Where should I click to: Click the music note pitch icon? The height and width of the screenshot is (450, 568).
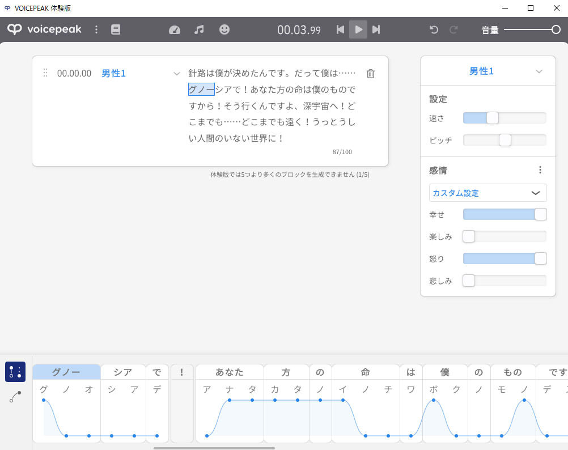(x=199, y=29)
